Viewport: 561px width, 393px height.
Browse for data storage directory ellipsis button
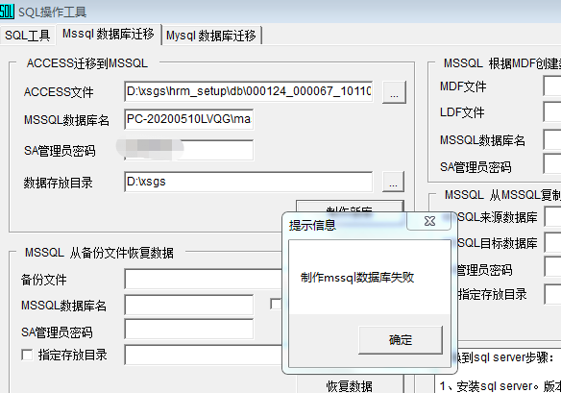pos(393,182)
